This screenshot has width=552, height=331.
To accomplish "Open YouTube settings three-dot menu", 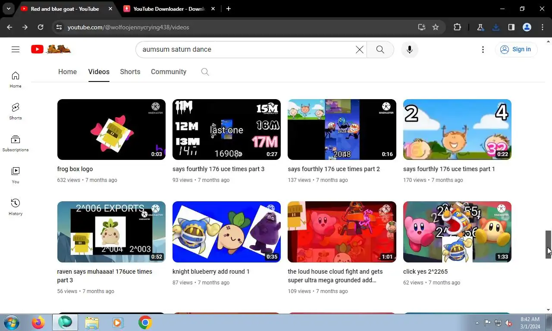I will point(483,50).
